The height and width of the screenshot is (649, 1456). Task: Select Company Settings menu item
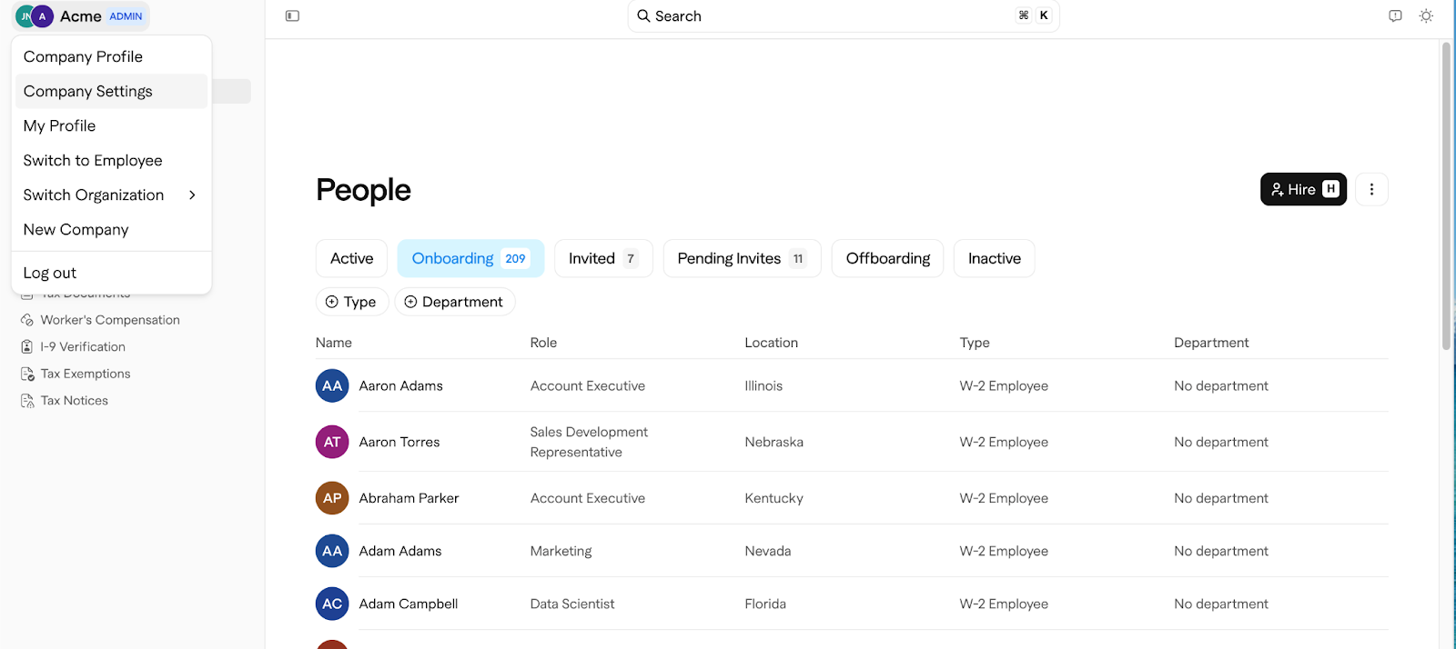tap(111, 91)
